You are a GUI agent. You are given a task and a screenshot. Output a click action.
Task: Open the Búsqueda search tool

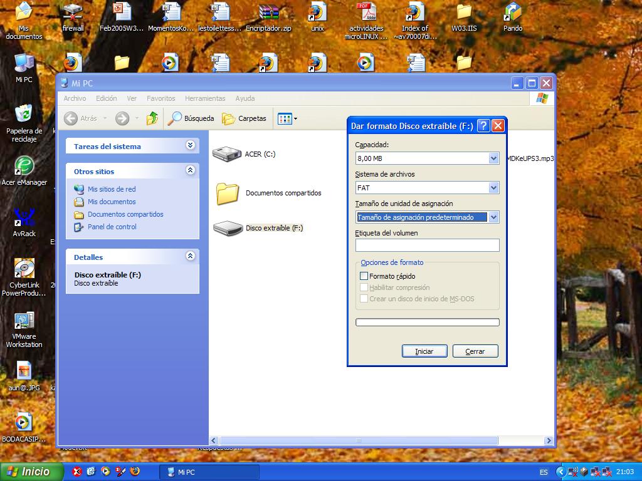pyautogui.click(x=191, y=118)
